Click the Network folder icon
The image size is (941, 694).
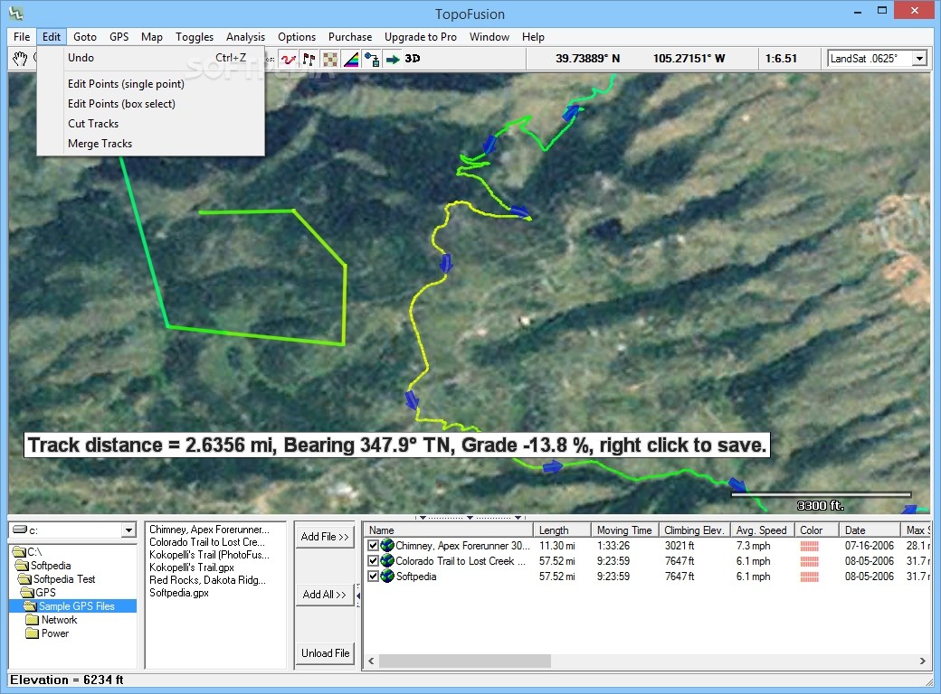pos(33,620)
